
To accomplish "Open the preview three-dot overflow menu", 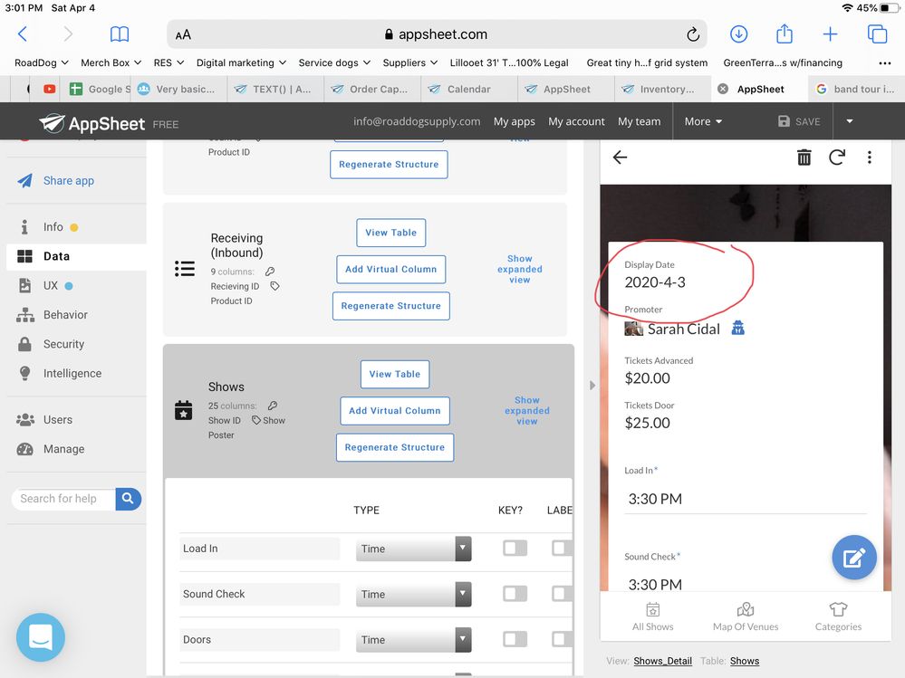I will [869, 157].
